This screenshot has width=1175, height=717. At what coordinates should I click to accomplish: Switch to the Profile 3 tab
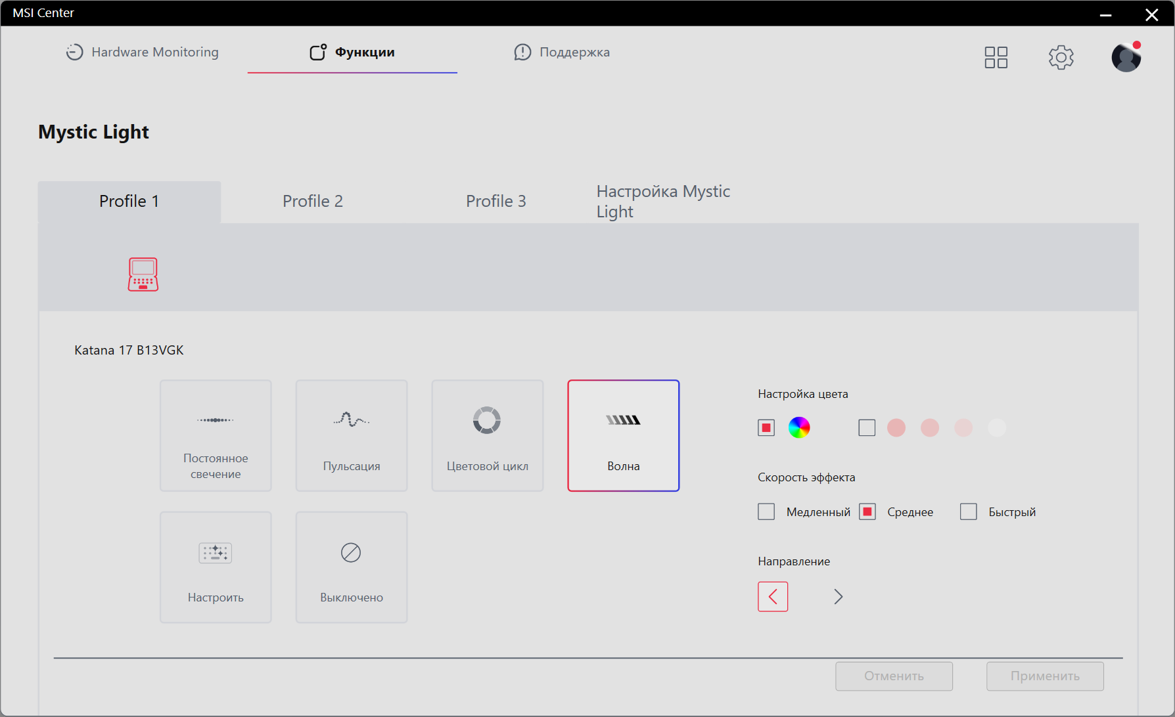[x=496, y=202]
